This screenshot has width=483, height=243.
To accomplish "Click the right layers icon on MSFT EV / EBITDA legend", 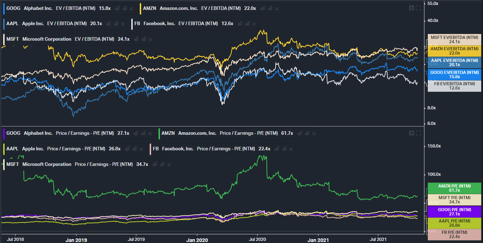I will [143, 39].
